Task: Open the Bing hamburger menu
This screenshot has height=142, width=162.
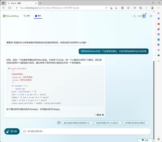Action: pyautogui.click(x=151, y=16)
